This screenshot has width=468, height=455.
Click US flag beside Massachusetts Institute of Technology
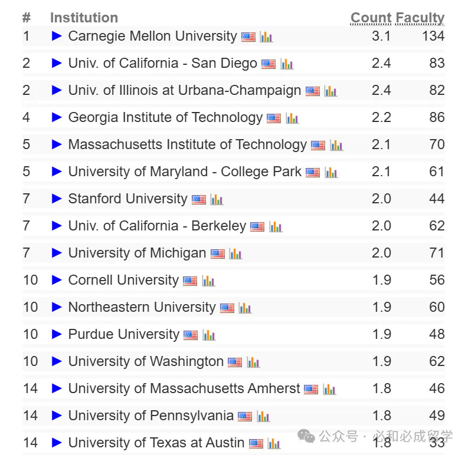[x=318, y=146]
